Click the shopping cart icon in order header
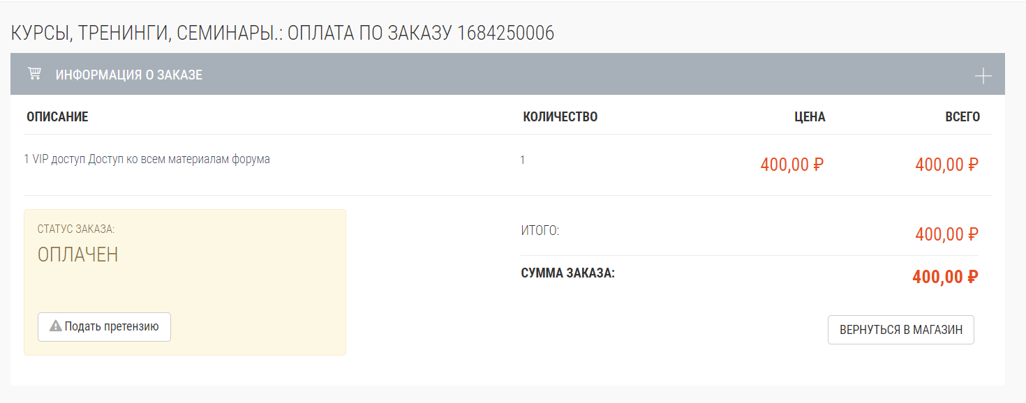1026x403 pixels. (x=34, y=73)
